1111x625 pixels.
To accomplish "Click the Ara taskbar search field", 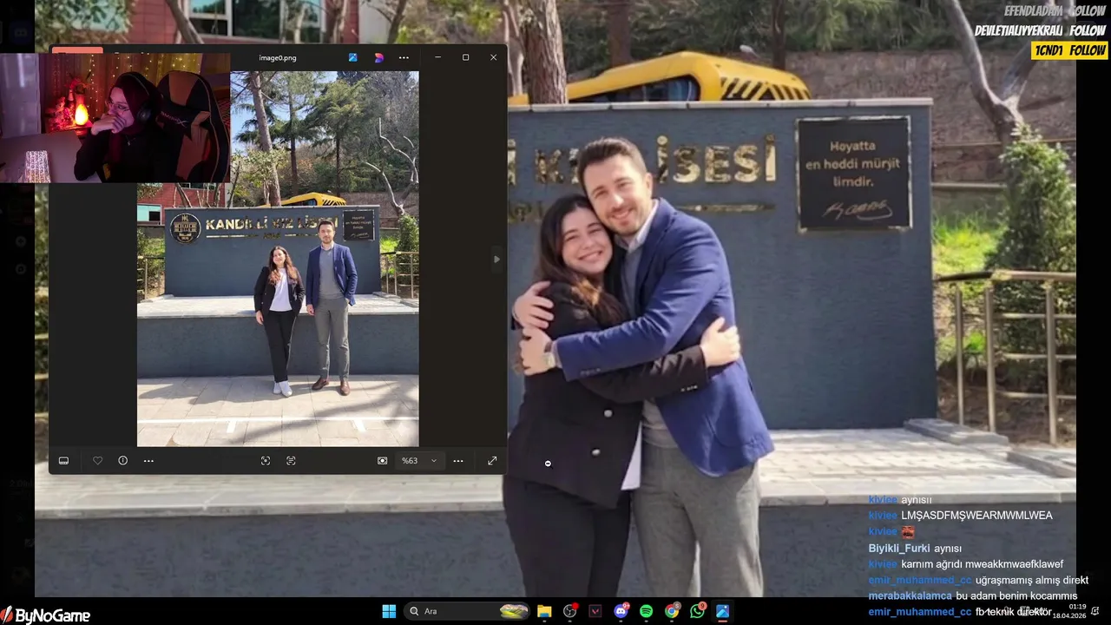I will (x=468, y=611).
